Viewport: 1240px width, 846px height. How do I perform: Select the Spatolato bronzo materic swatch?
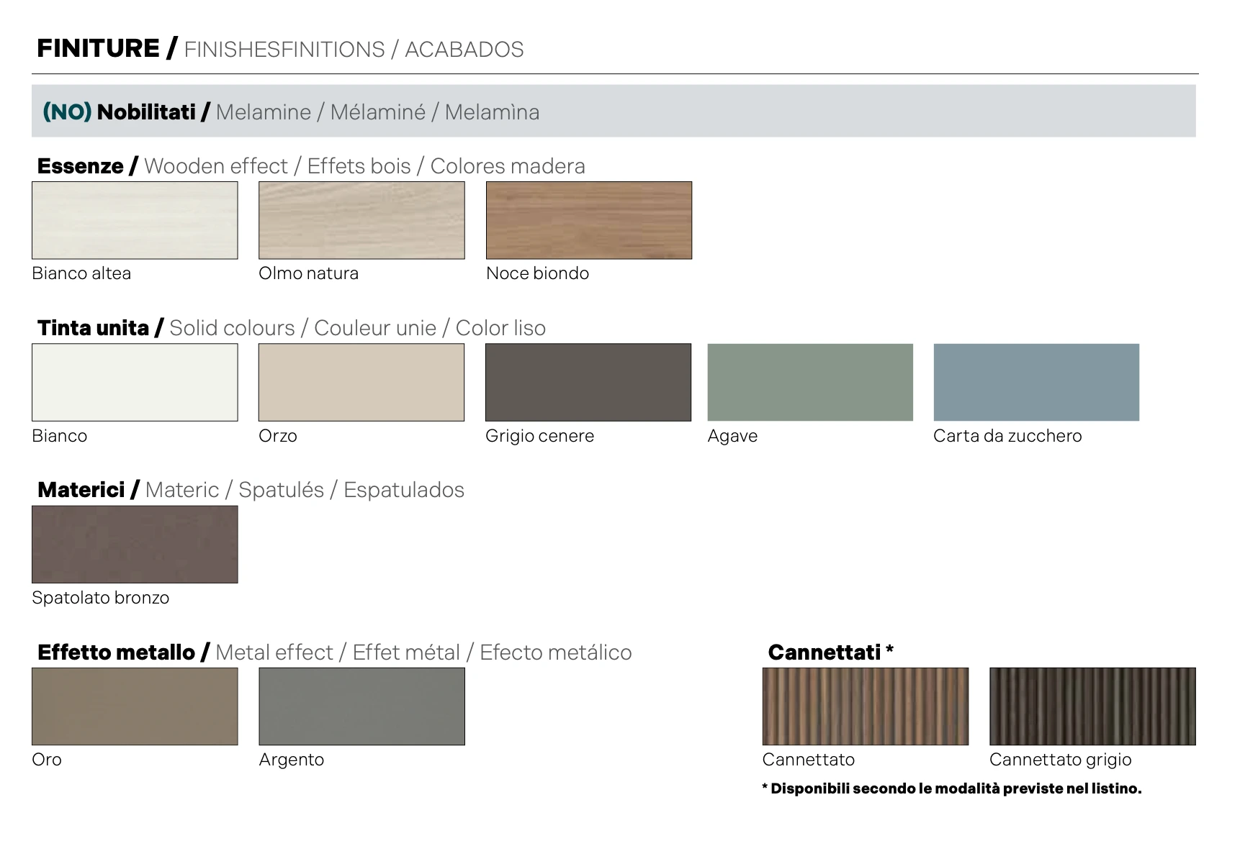click(135, 544)
